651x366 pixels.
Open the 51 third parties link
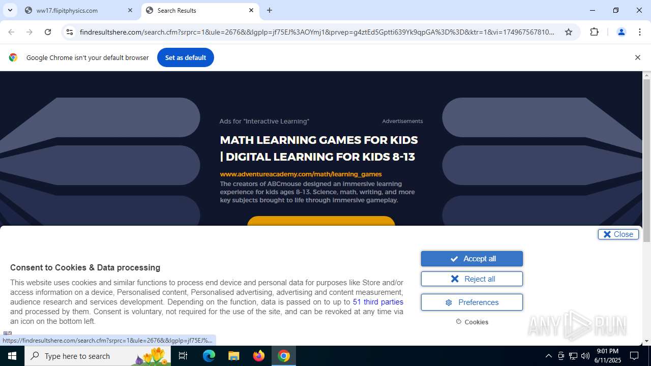coord(378,302)
